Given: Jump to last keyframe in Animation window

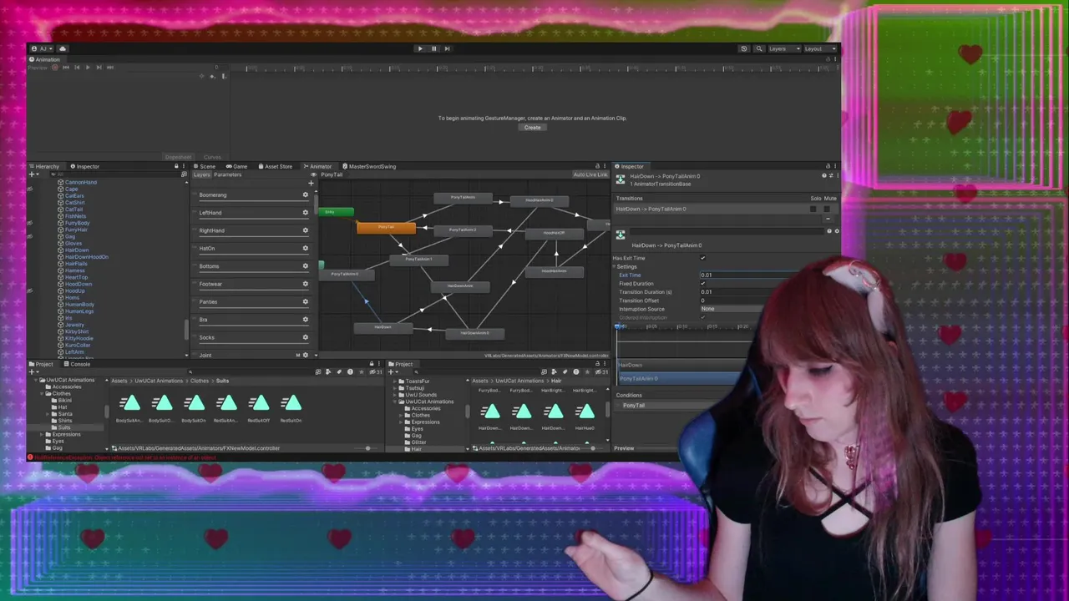Looking at the screenshot, I should tap(109, 68).
